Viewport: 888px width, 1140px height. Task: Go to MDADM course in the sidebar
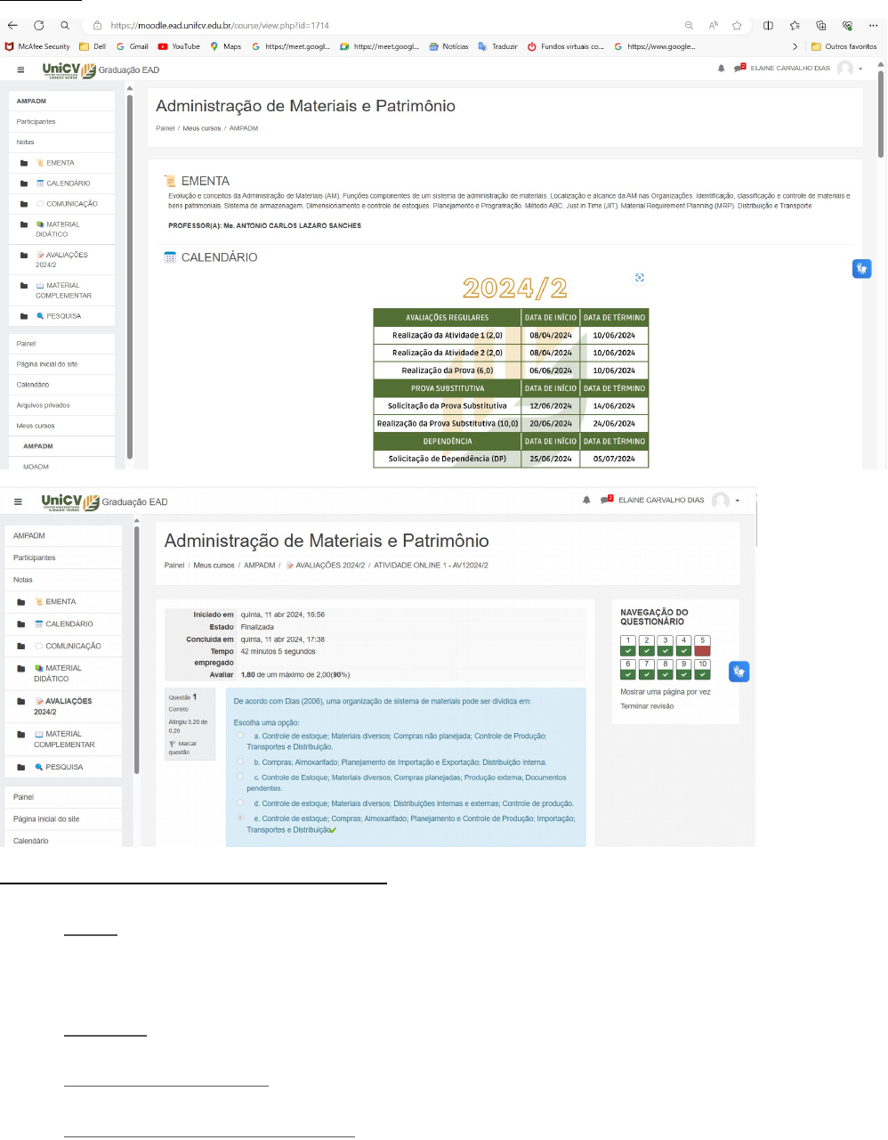tap(36, 467)
